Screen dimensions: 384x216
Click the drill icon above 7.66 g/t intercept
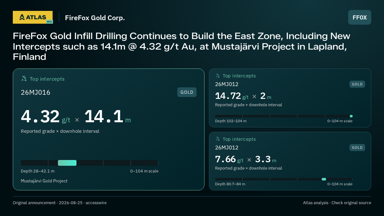click(x=218, y=139)
